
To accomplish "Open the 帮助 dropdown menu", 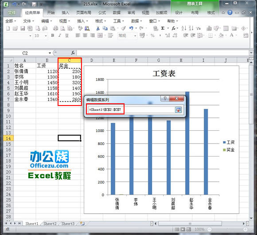I will coord(172,21).
